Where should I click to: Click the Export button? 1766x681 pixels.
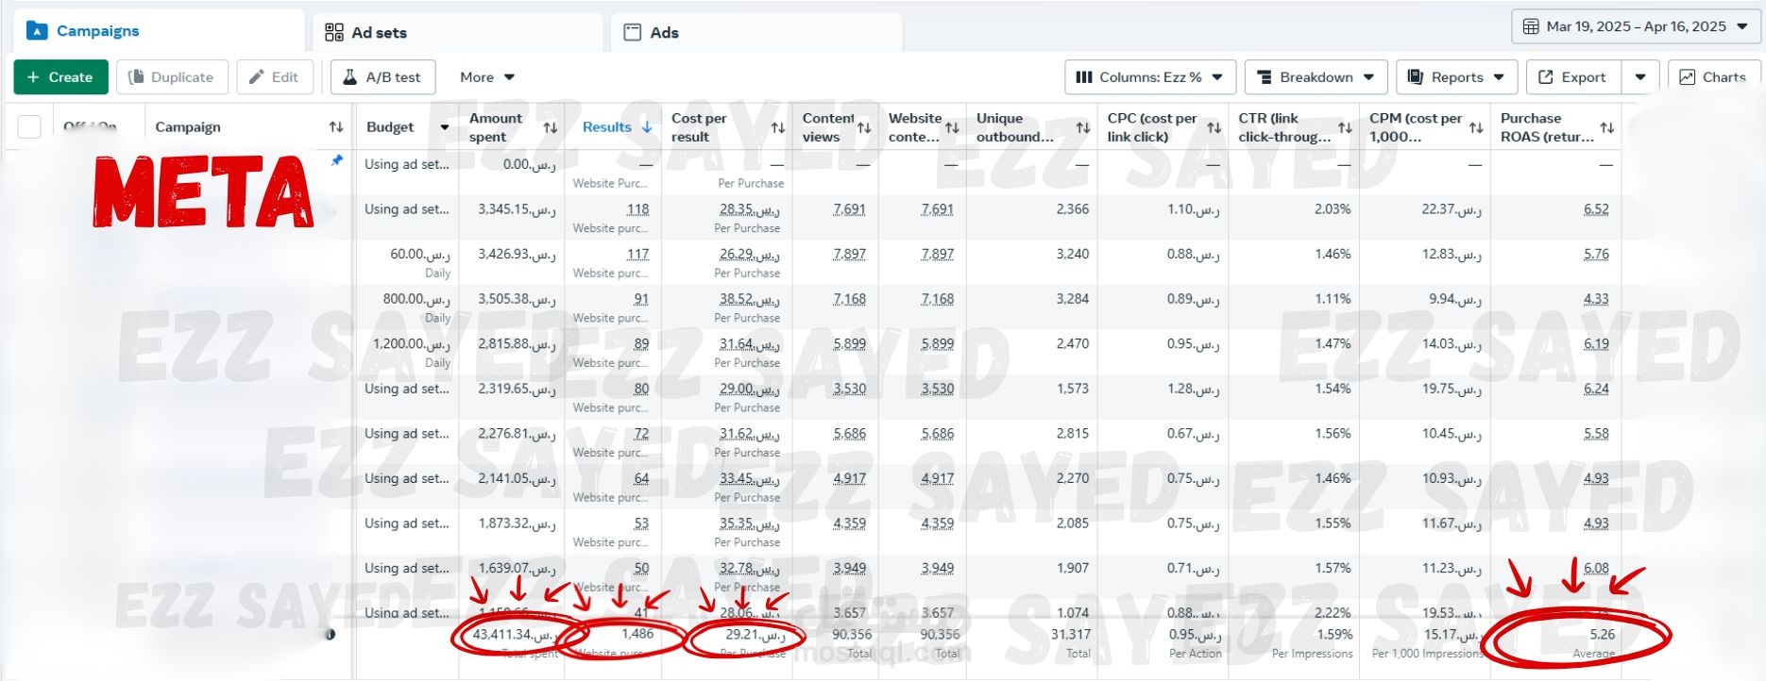point(1573,77)
